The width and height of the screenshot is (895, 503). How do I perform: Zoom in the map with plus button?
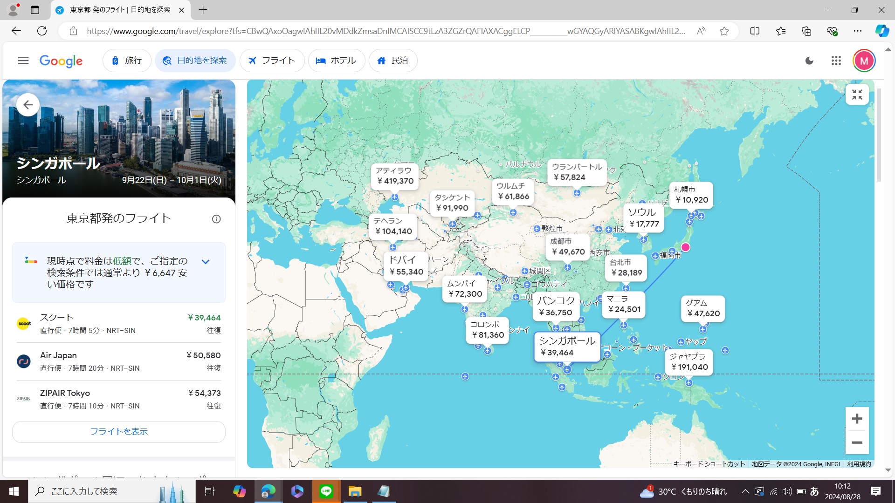pos(857,419)
